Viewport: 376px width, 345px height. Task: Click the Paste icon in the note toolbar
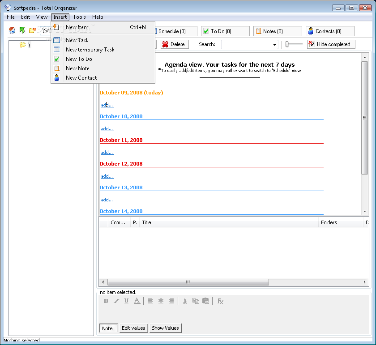click(x=206, y=301)
